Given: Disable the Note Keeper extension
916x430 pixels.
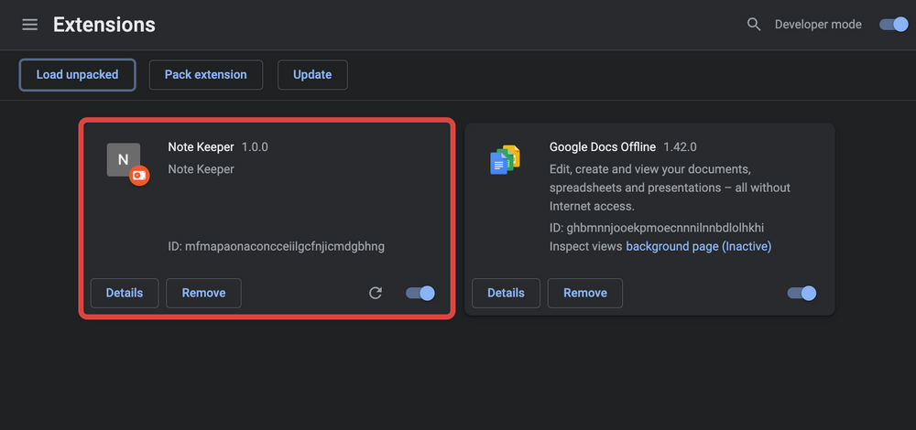Looking at the screenshot, I should coord(420,293).
